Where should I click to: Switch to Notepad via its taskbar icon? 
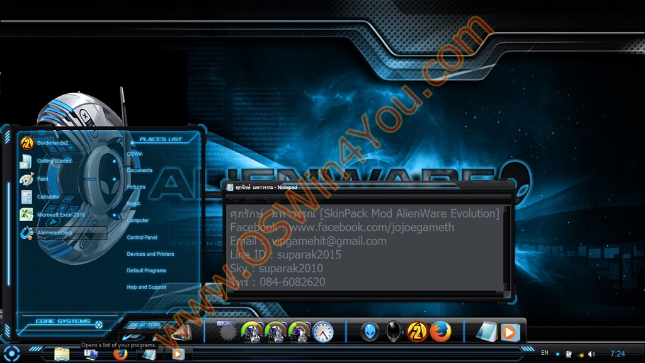(x=149, y=354)
